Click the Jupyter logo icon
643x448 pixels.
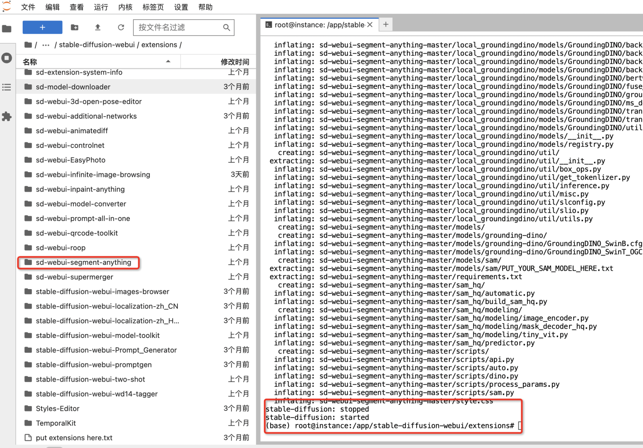tap(6, 6)
